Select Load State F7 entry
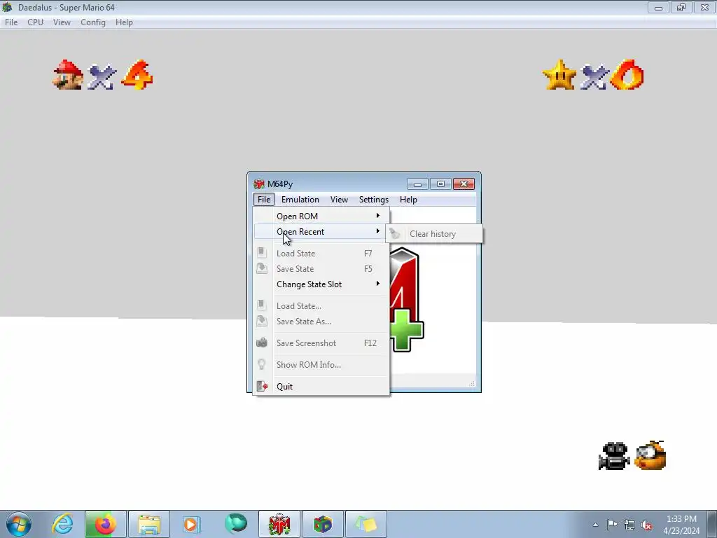Viewport: 717px width, 538px height. [x=321, y=254]
